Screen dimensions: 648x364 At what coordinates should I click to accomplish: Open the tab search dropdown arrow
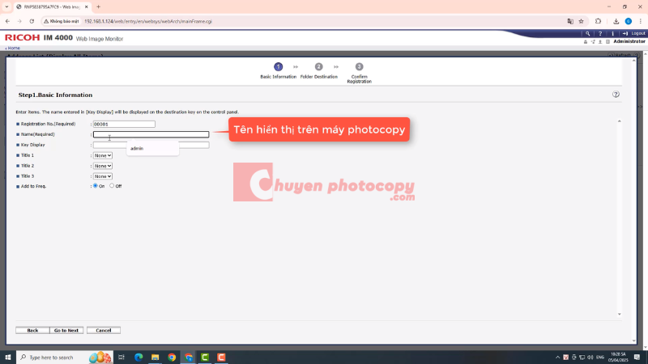coord(6,7)
